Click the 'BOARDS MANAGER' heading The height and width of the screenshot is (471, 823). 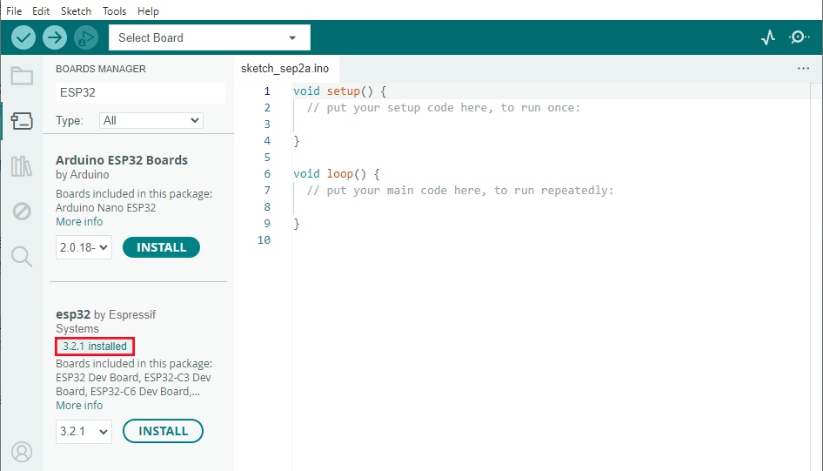coord(101,69)
